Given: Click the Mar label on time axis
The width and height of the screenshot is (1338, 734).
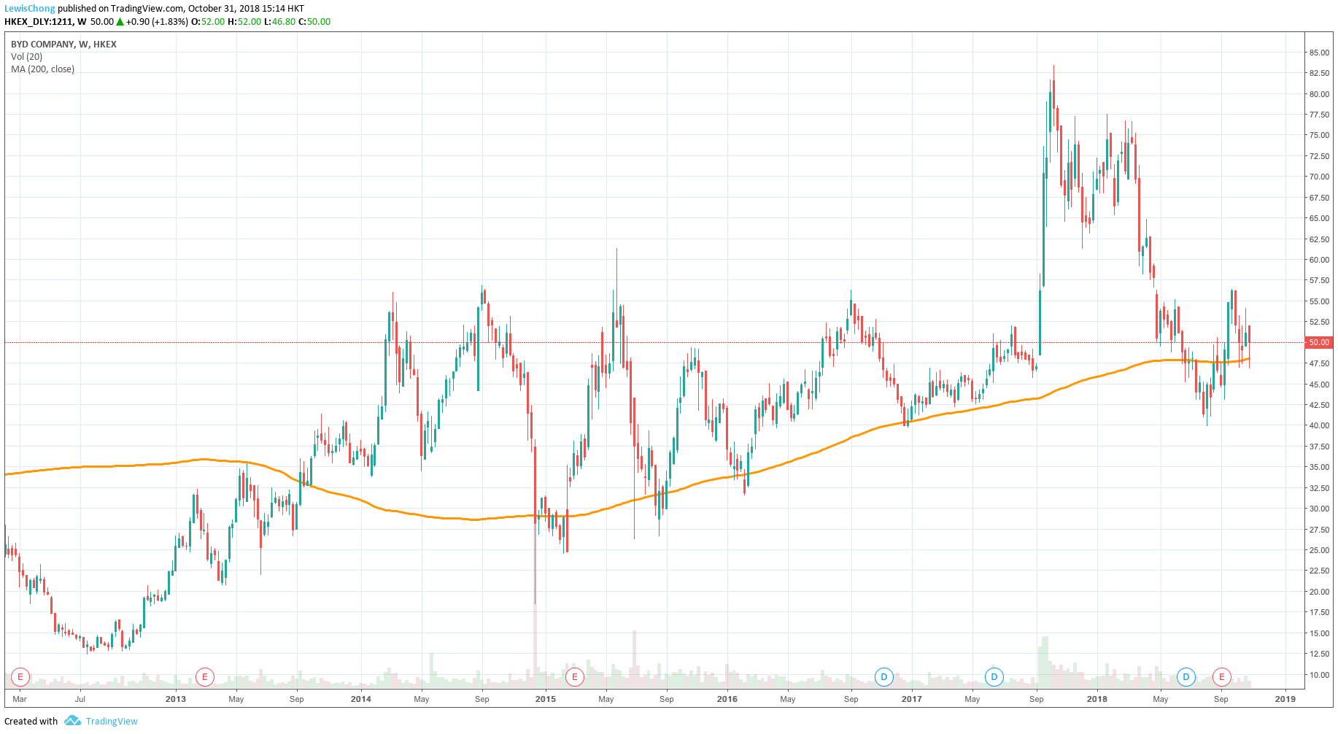Looking at the screenshot, I should click(x=20, y=699).
